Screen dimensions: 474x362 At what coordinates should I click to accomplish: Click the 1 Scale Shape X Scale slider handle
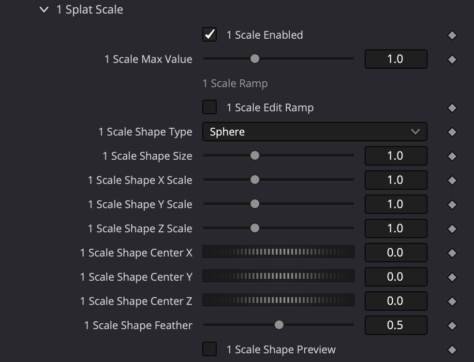[255, 180]
